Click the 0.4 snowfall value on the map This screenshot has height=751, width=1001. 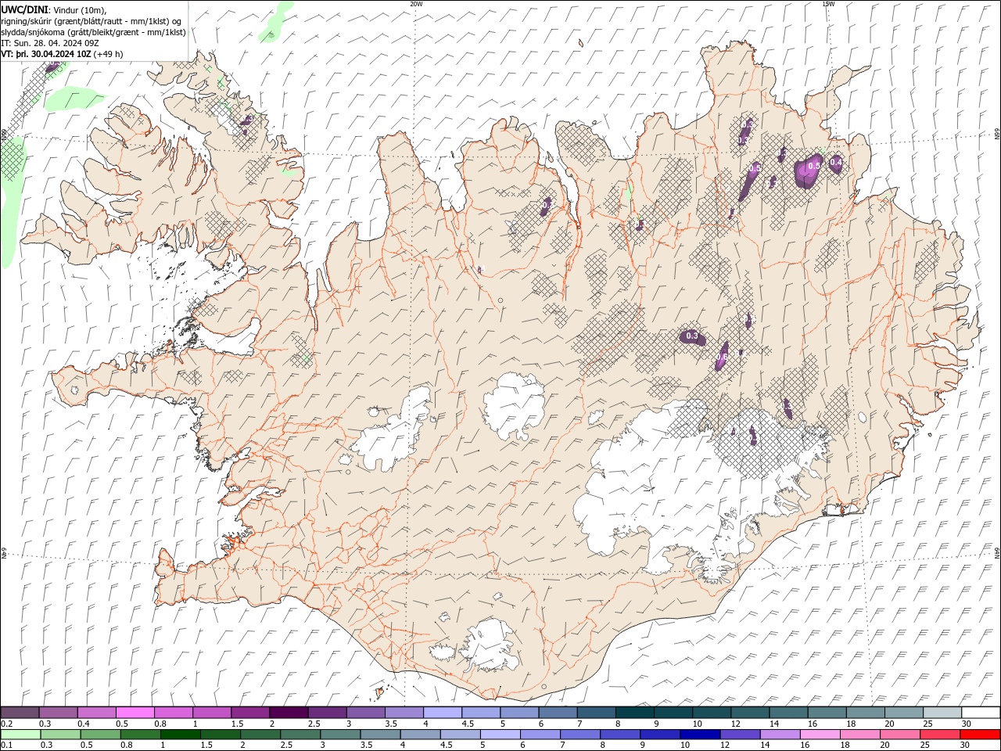pos(836,162)
